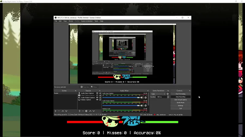Undock the Controls panel

pyautogui.click(x=189, y=91)
